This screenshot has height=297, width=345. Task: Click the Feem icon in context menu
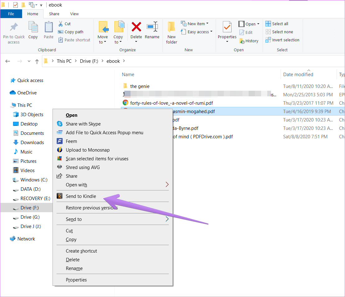click(x=60, y=141)
